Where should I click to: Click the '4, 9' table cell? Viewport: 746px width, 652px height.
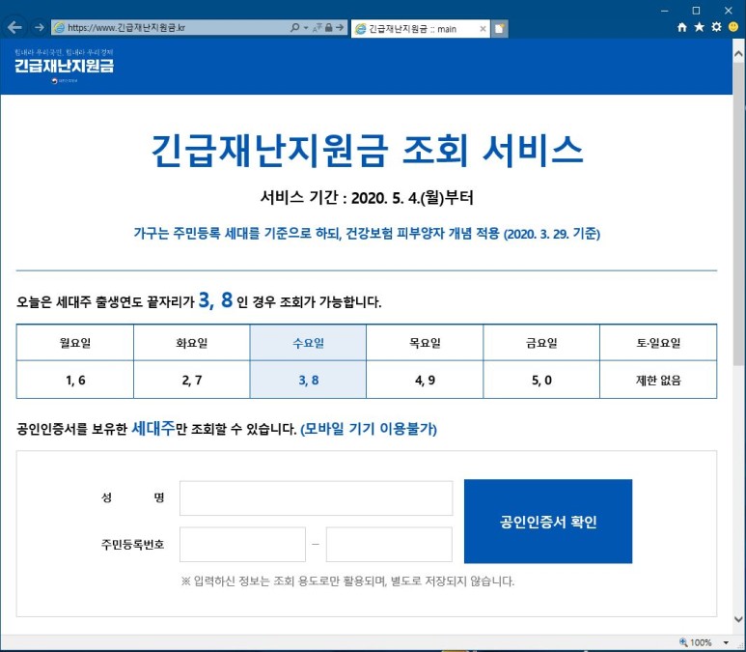[x=425, y=380]
